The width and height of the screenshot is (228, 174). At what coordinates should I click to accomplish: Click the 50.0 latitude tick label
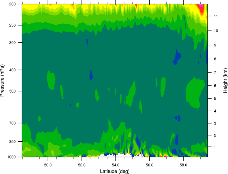[48, 165]
